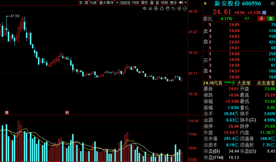The height and width of the screenshot is (162, 276).
Task: Click the 涨停 value 26.46
Action: (234, 126)
